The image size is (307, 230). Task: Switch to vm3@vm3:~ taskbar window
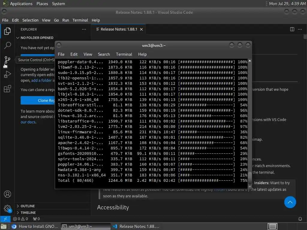click(85, 226)
